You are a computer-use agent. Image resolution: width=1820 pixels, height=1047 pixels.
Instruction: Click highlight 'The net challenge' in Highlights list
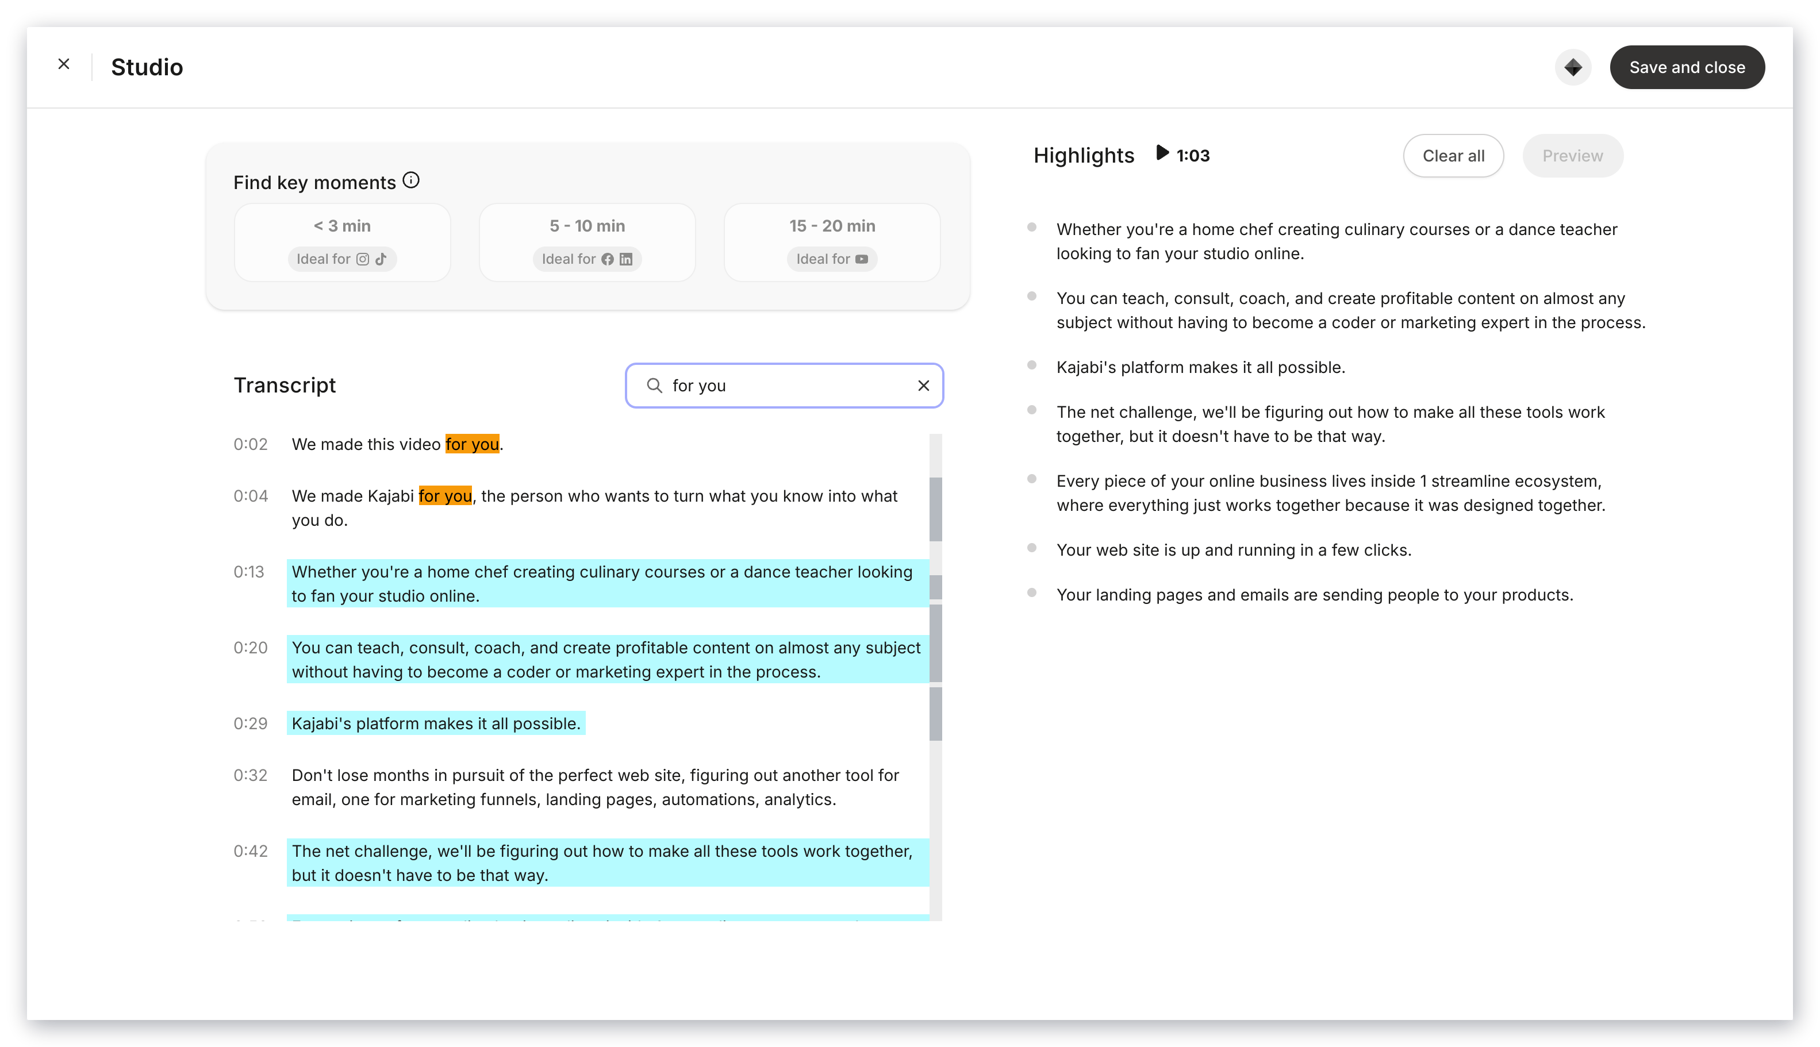point(1330,424)
